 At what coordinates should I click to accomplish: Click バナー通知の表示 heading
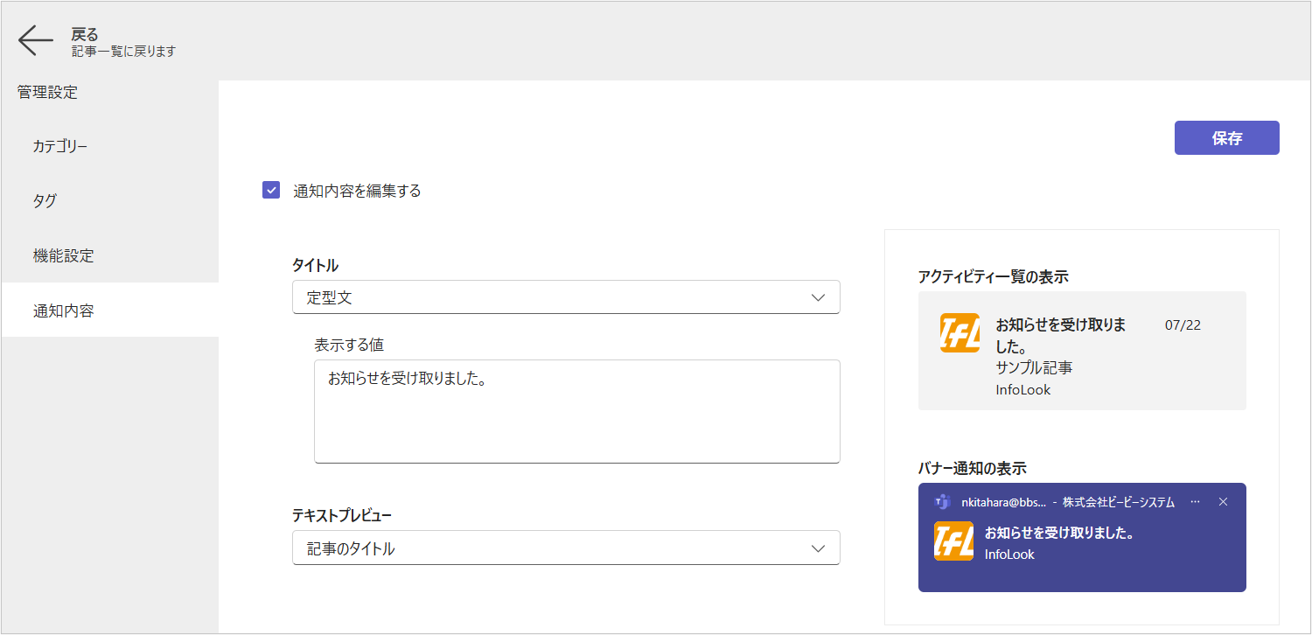click(973, 468)
